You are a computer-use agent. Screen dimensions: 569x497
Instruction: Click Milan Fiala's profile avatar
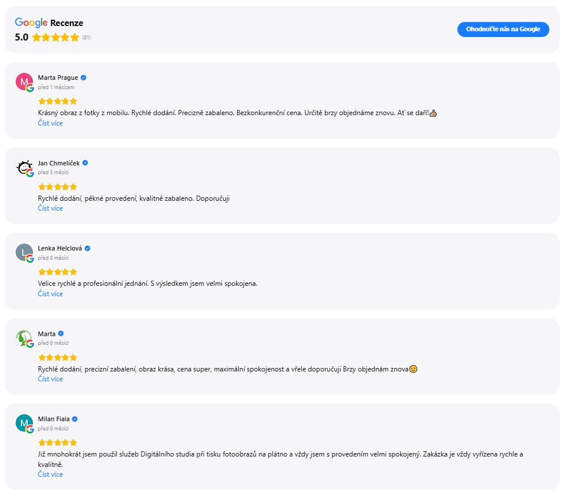pyautogui.click(x=23, y=422)
